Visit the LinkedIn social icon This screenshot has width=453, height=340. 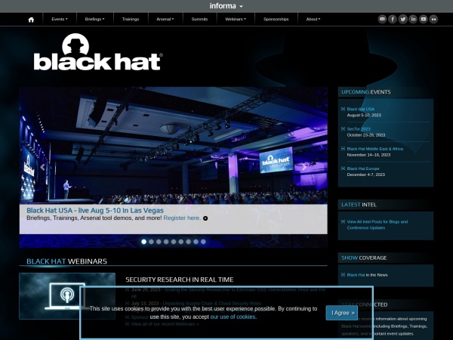pos(413,20)
